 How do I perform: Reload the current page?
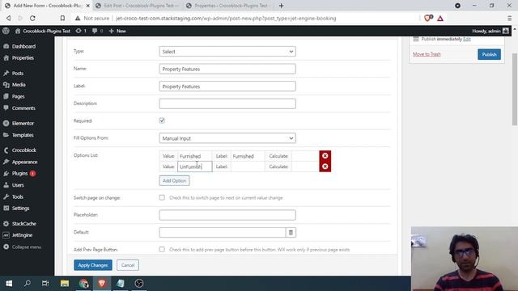(32, 18)
